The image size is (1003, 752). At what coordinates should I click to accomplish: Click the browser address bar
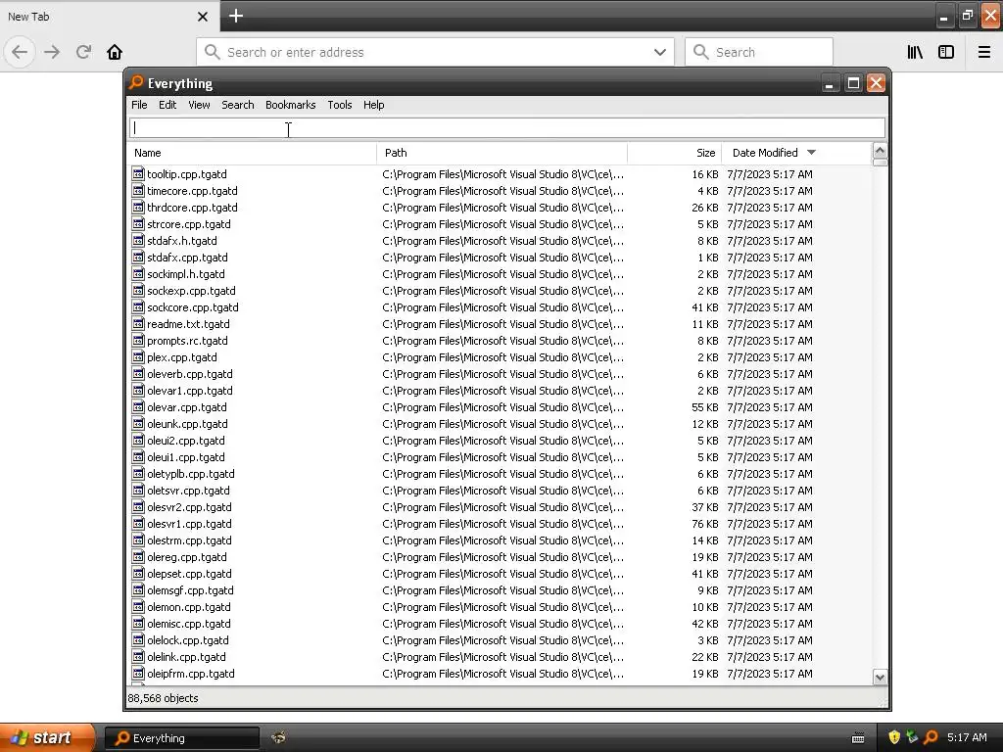click(435, 52)
